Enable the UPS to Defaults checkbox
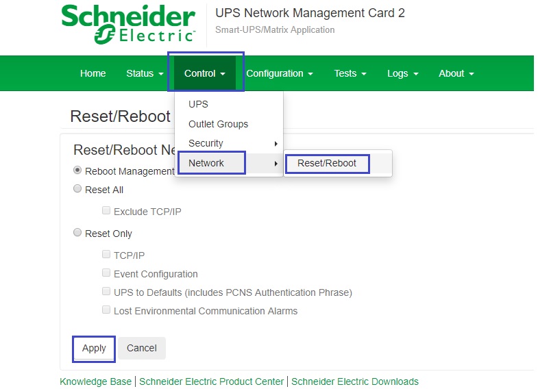 pos(106,291)
